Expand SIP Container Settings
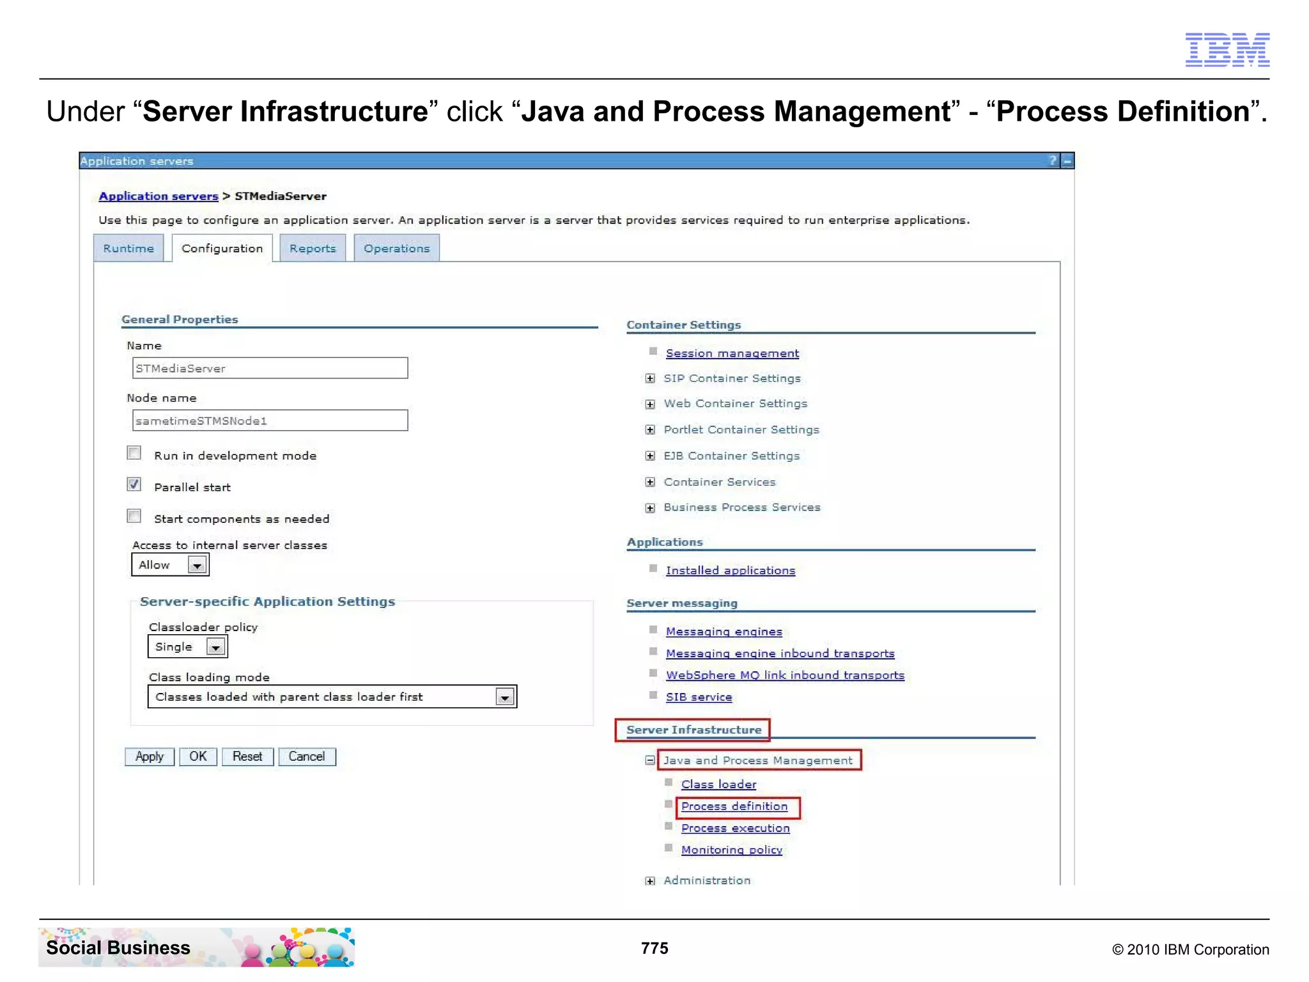This screenshot has width=1309, height=982. coord(650,378)
